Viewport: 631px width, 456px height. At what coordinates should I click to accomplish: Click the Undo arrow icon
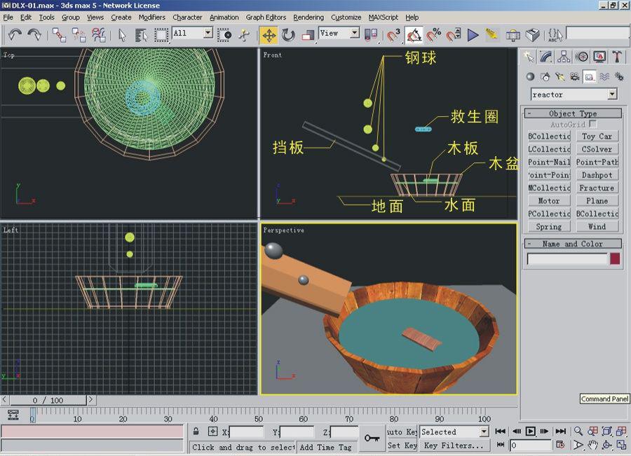[15, 34]
